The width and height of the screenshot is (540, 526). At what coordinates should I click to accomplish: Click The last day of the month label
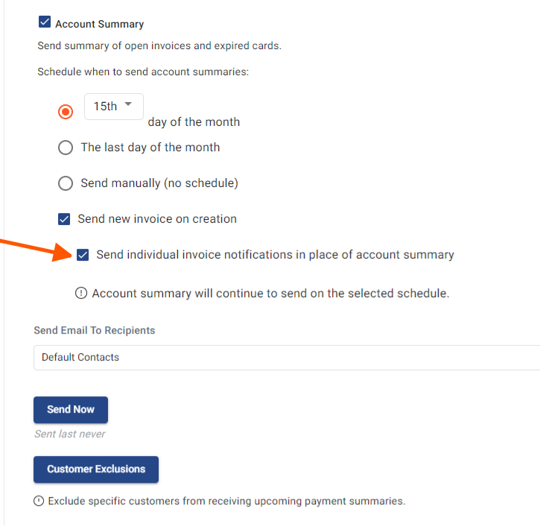[150, 148]
